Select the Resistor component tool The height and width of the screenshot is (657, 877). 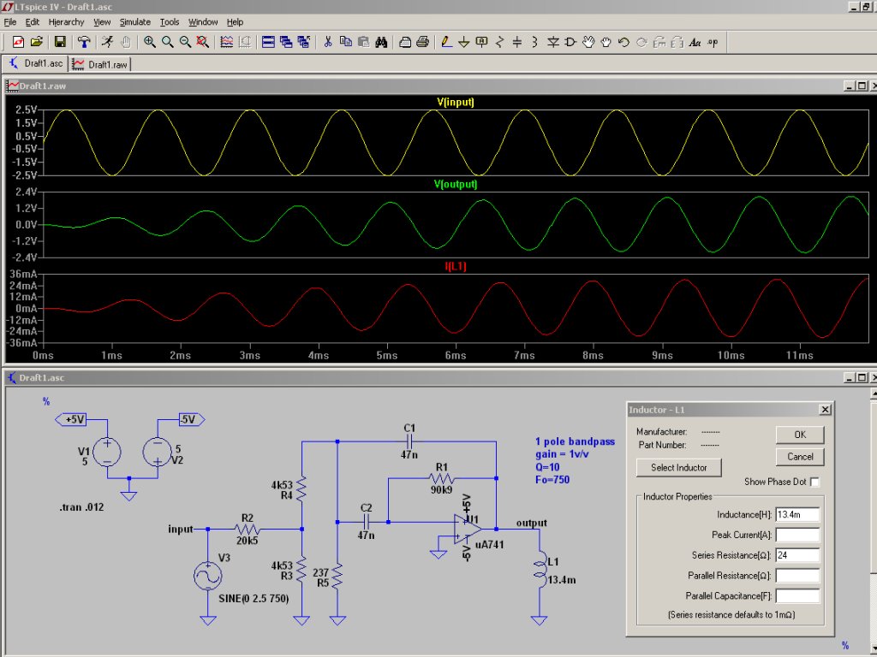499,41
